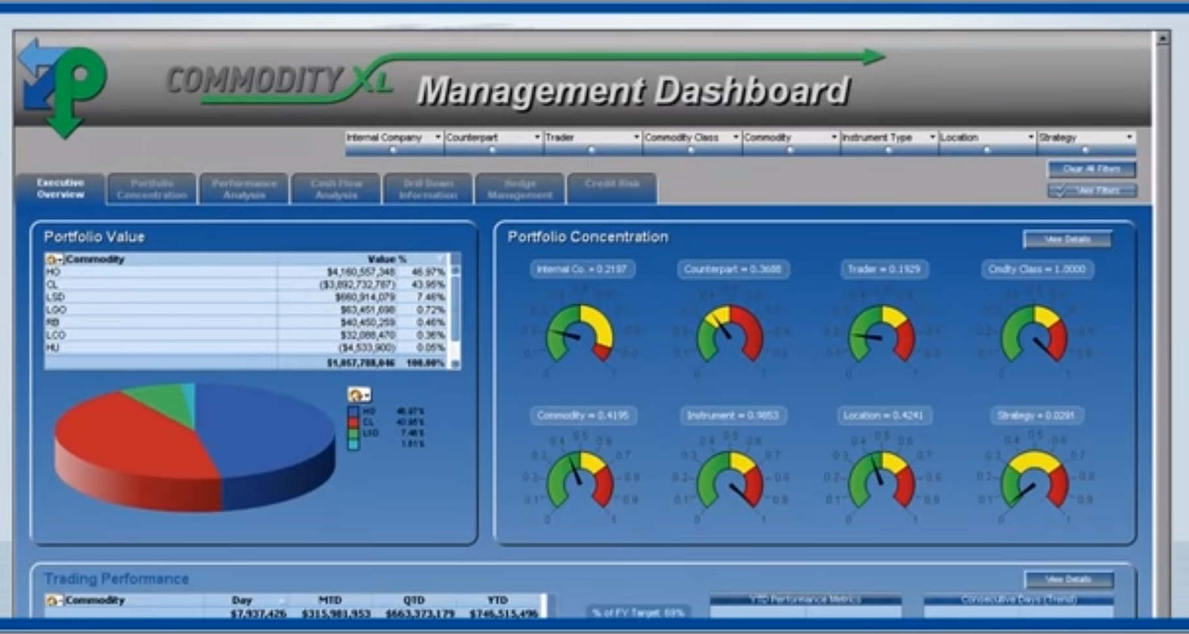Click the Commodity concentration gauge dial
This screenshot has width=1189, height=634.
click(579, 480)
